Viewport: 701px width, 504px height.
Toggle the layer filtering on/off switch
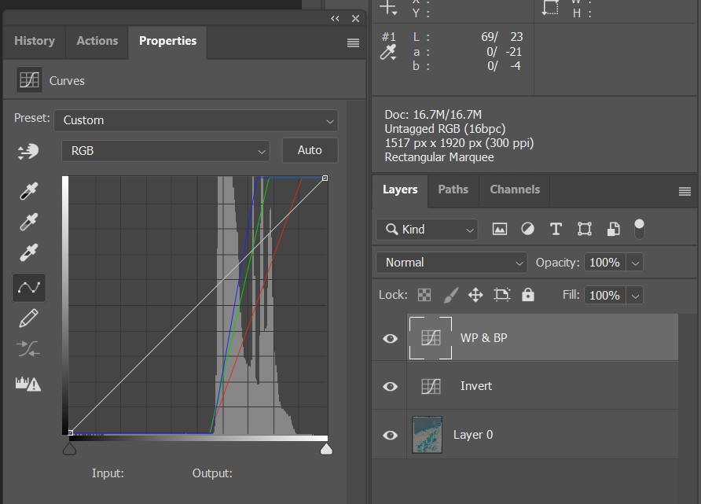pyautogui.click(x=639, y=229)
